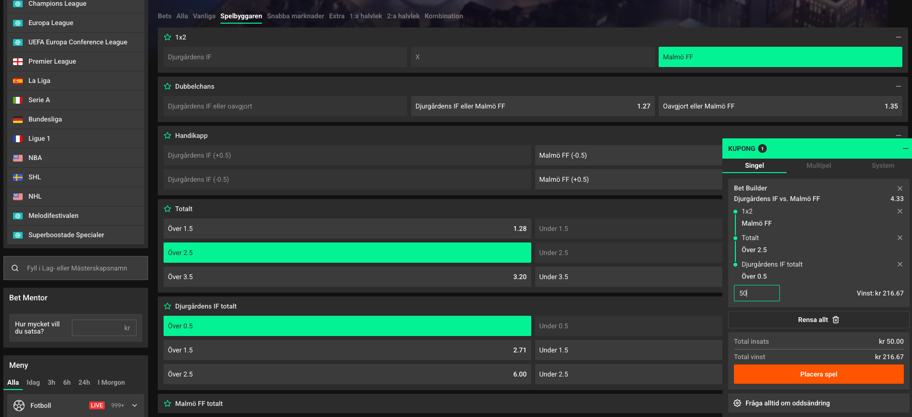Open La Liga with Spain flag
The image size is (912, 417).
(x=76, y=81)
